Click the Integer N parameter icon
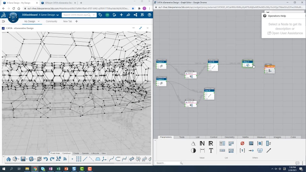This screenshot has width=306, height=172. coord(202,143)
